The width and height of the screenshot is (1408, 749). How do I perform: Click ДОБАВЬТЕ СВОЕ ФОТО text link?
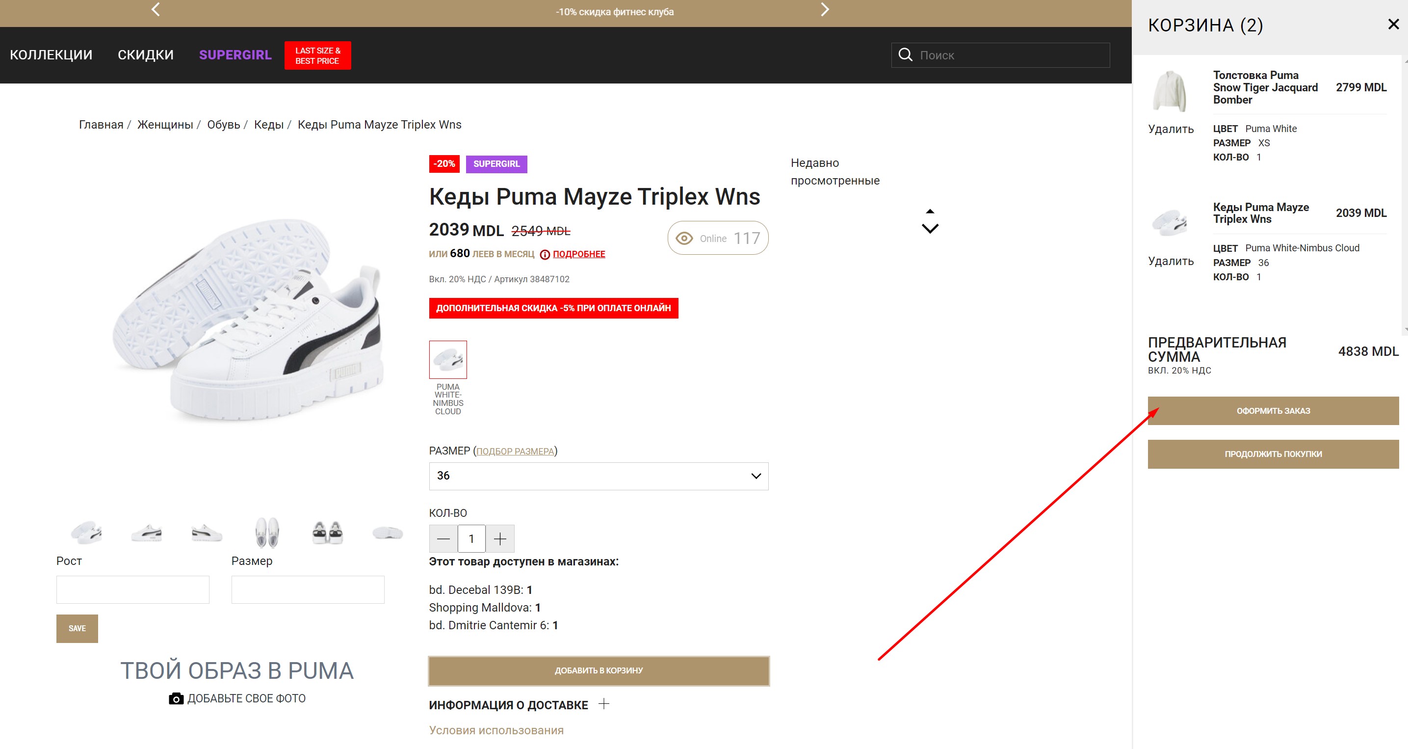(x=246, y=699)
